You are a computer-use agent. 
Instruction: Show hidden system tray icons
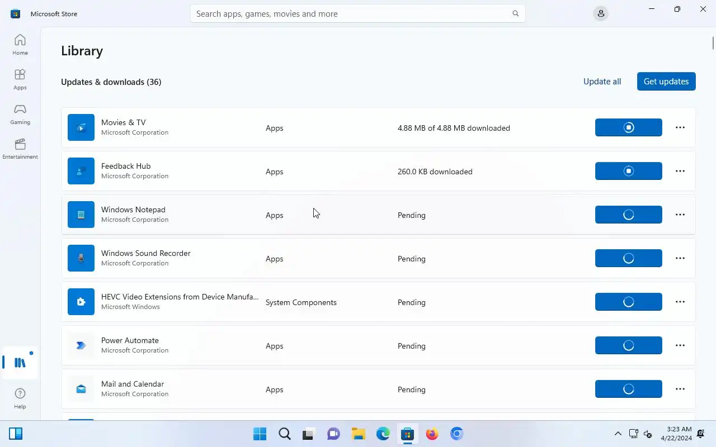(618, 434)
